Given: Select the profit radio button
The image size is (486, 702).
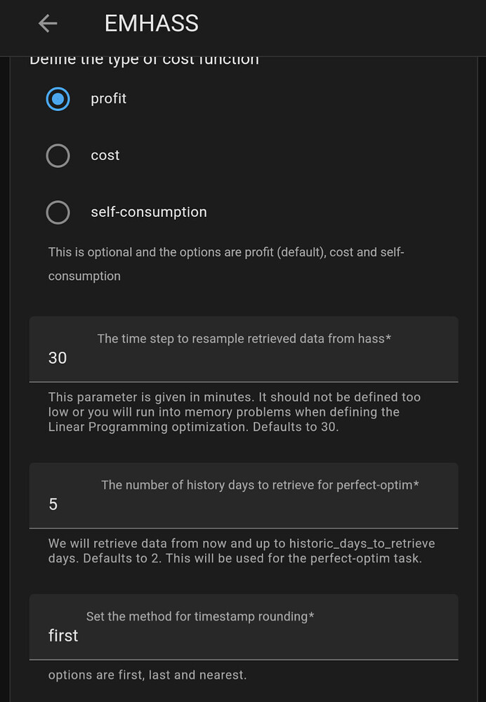Looking at the screenshot, I should click(x=58, y=99).
